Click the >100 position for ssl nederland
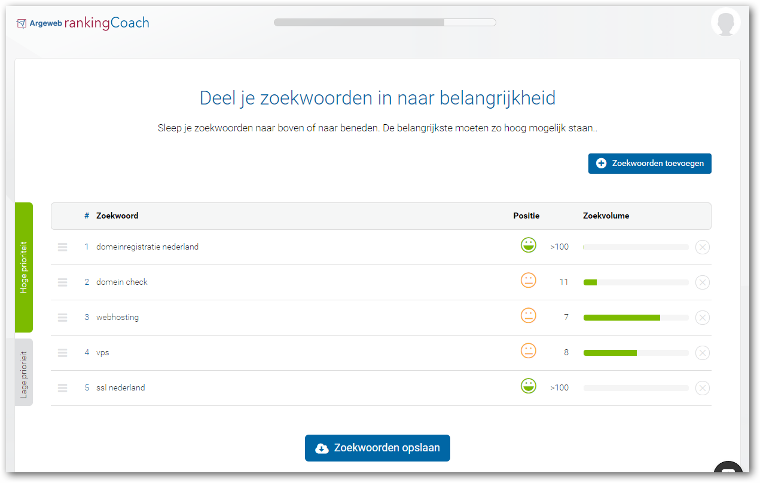This screenshot has width=760, height=483. point(560,388)
